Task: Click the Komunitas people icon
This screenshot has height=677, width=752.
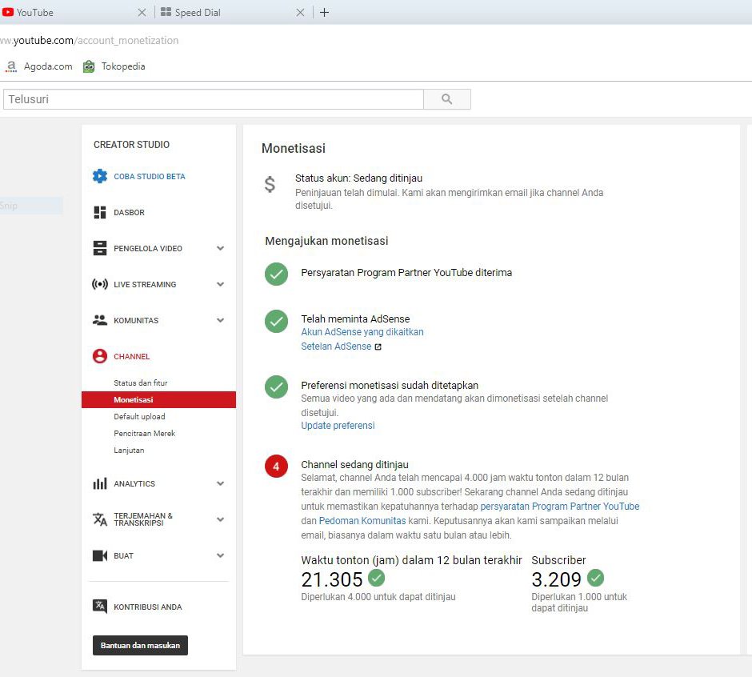Action: (x=100, y=320)
